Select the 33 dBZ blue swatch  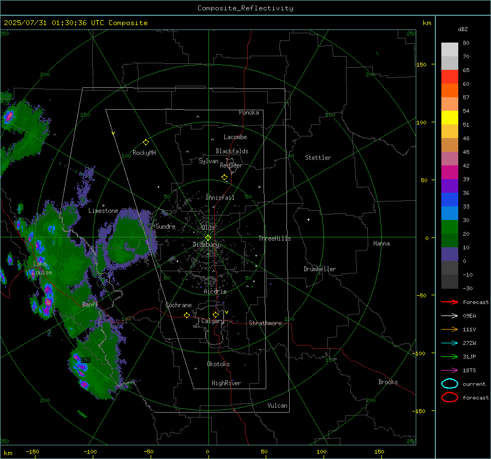click(450, 213)
